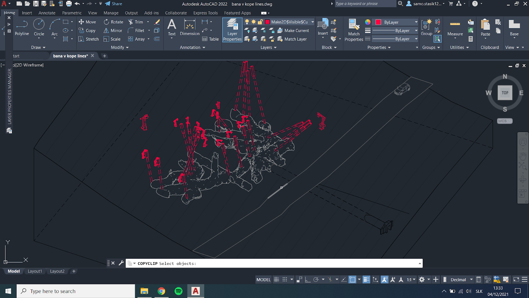
Task: Open the Parametric ribbon tab
Action: pos(72,13)
